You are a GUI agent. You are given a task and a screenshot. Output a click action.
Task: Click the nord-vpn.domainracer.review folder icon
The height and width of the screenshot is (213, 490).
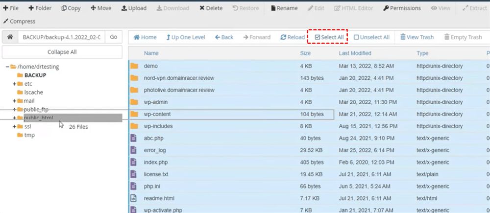134,78
